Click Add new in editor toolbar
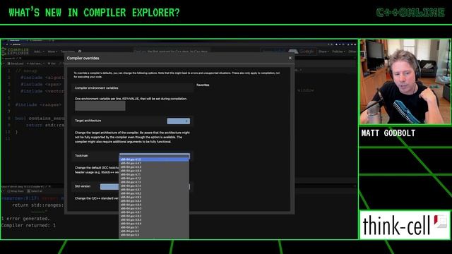Screen dimensions: 452x254 click(35, 64)
